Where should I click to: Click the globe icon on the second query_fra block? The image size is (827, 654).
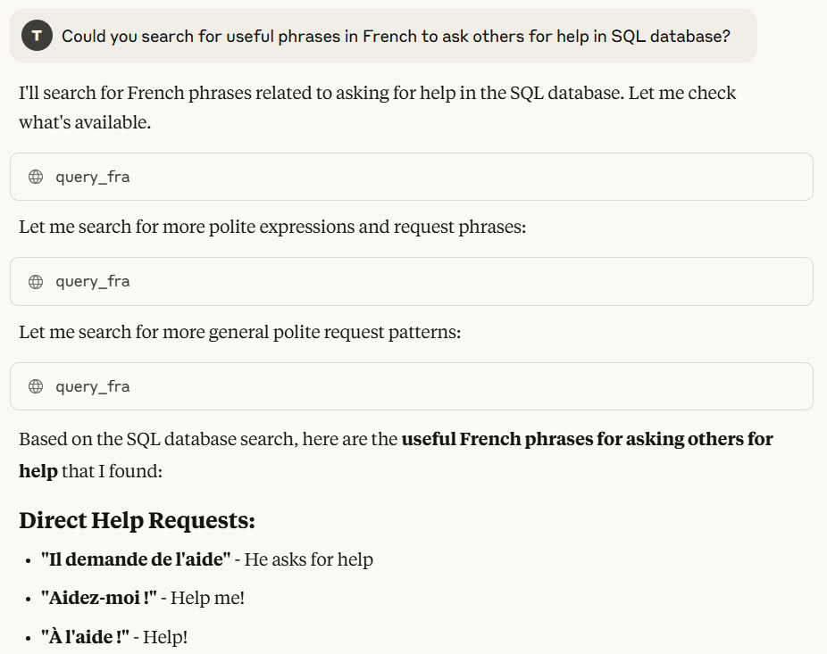pos(36,281)
